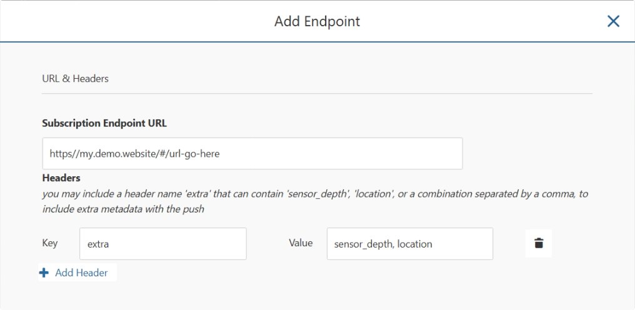This screenshot has width=635, height=310.
Task: Click the 'Value' label text
Action: [301, 242]
